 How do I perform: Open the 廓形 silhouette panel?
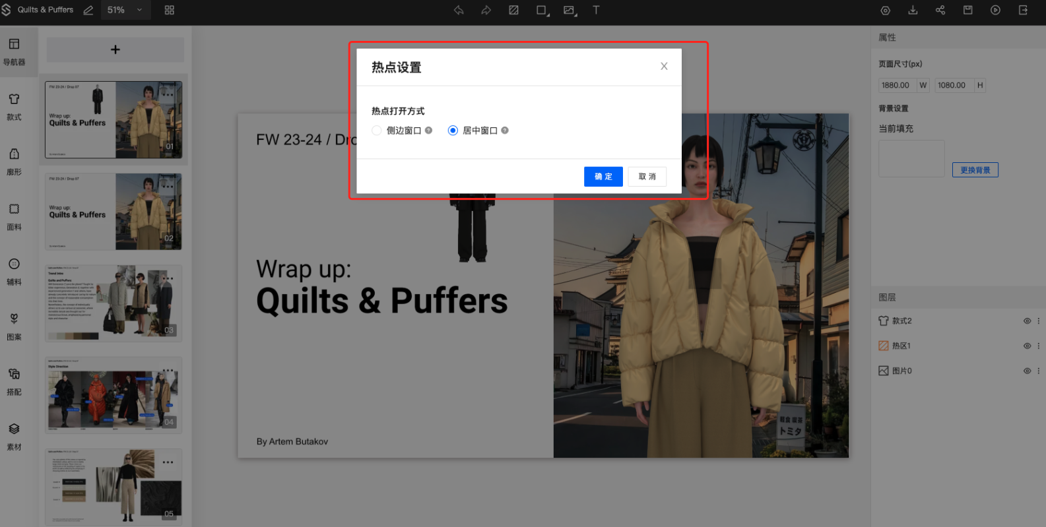click(14, 161)
